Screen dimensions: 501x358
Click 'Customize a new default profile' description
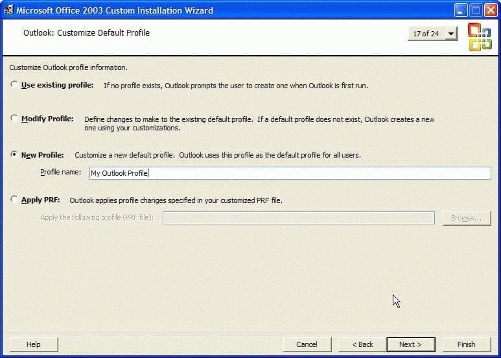click(218, 155)
